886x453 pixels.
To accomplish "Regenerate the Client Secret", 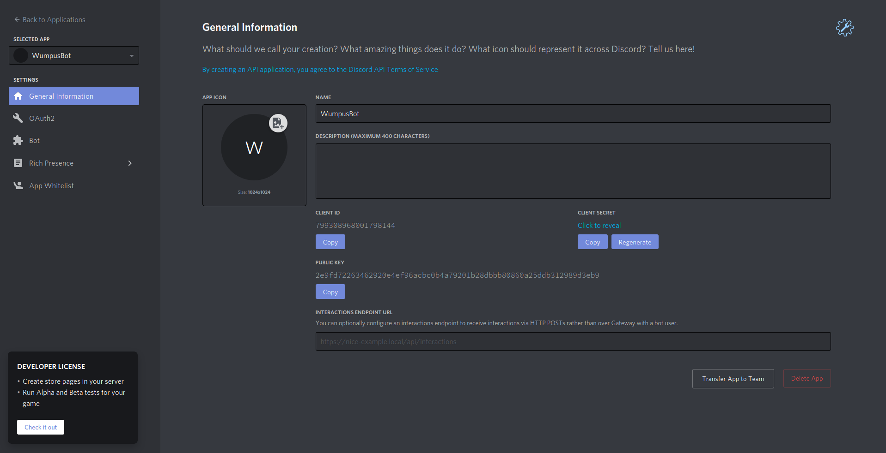I will pos(635,241).
